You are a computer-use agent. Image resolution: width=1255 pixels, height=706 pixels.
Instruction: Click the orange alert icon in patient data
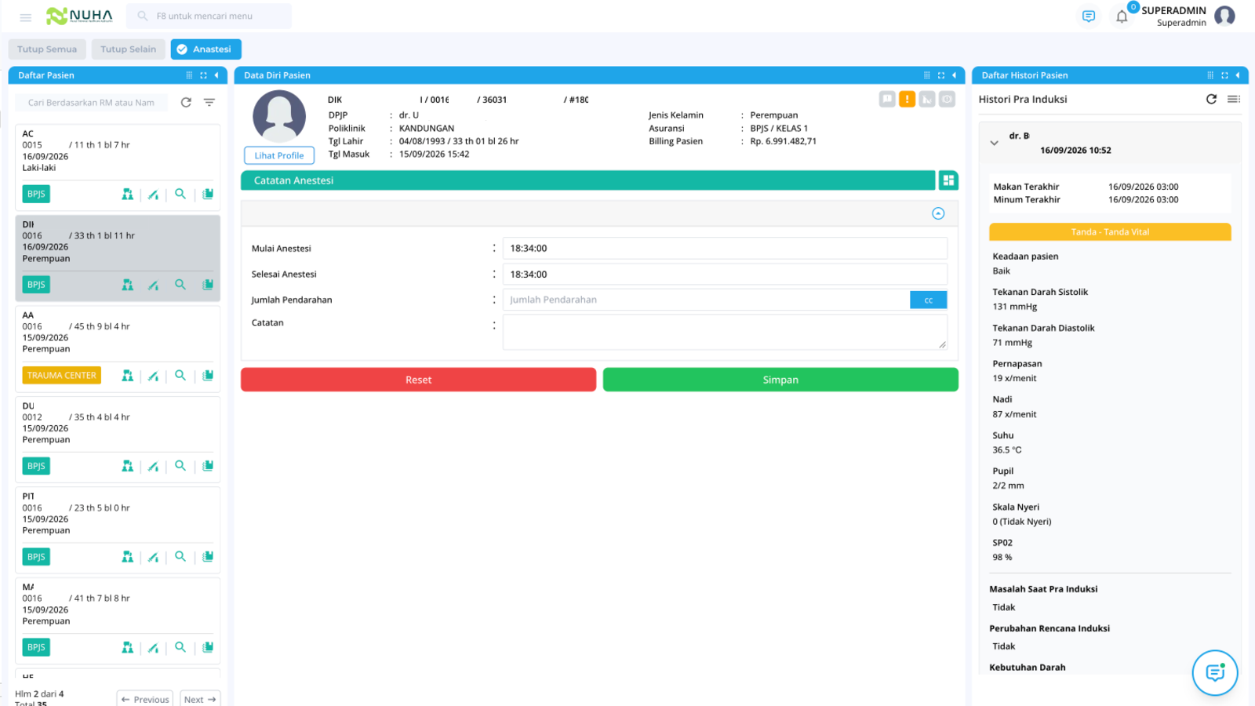pyautogui.click(x=907, y=99)
